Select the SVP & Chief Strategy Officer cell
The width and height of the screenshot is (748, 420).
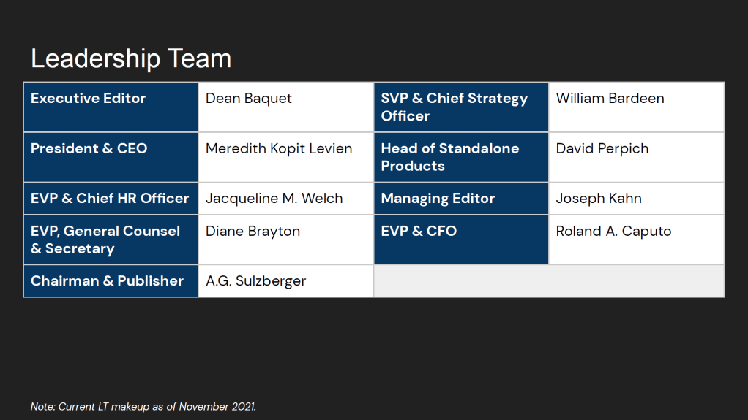coord(460,107)
